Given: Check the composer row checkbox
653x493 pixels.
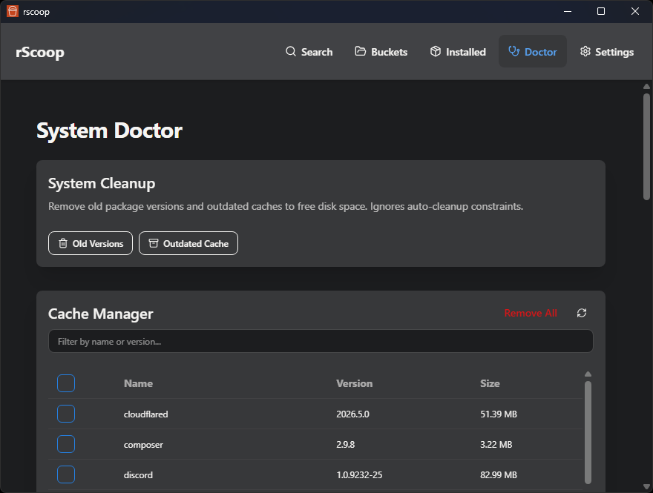Looking at the screenshot, I should click(x=66, y=444).
